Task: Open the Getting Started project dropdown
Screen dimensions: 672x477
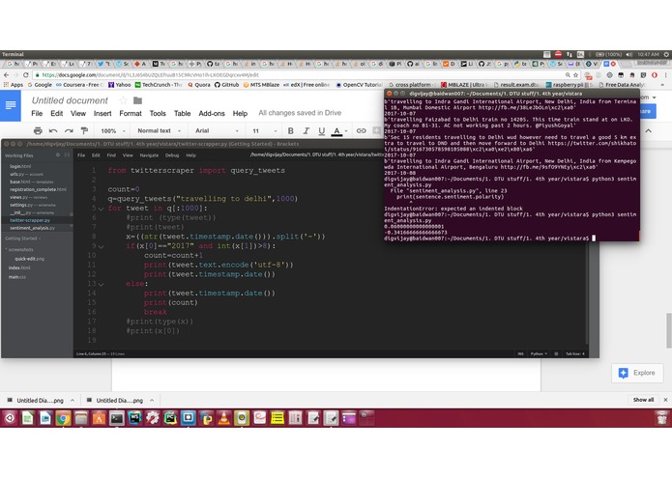Action: [x=22, y=238]
